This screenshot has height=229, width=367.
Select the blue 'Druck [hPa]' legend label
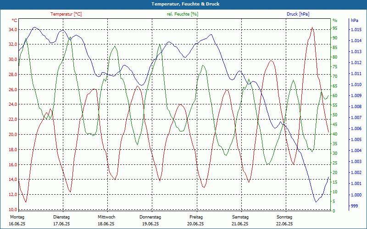(298, 14)
